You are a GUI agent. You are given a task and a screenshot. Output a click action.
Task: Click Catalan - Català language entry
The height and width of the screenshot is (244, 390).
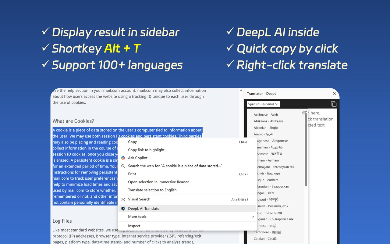(x=265, y=239)
